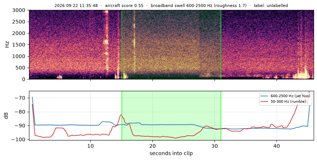Click the 'label: unlabelled' title text
Screen dimensions: 317x160
coord(271,6)
